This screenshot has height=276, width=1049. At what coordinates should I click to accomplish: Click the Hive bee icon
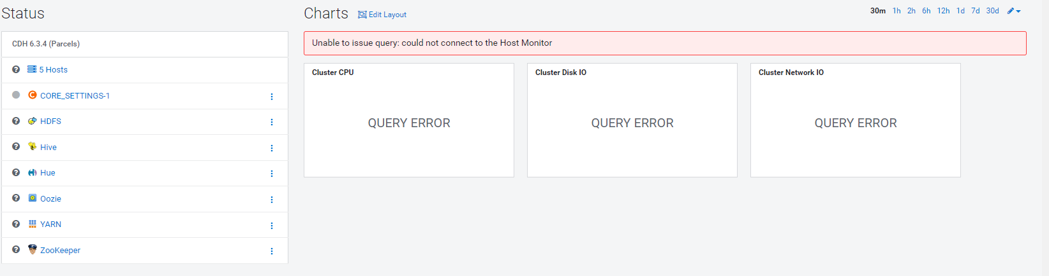(x=32, y=146)
